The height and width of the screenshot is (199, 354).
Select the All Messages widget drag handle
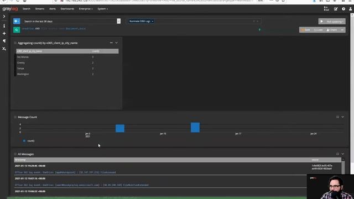click(15, 154)
